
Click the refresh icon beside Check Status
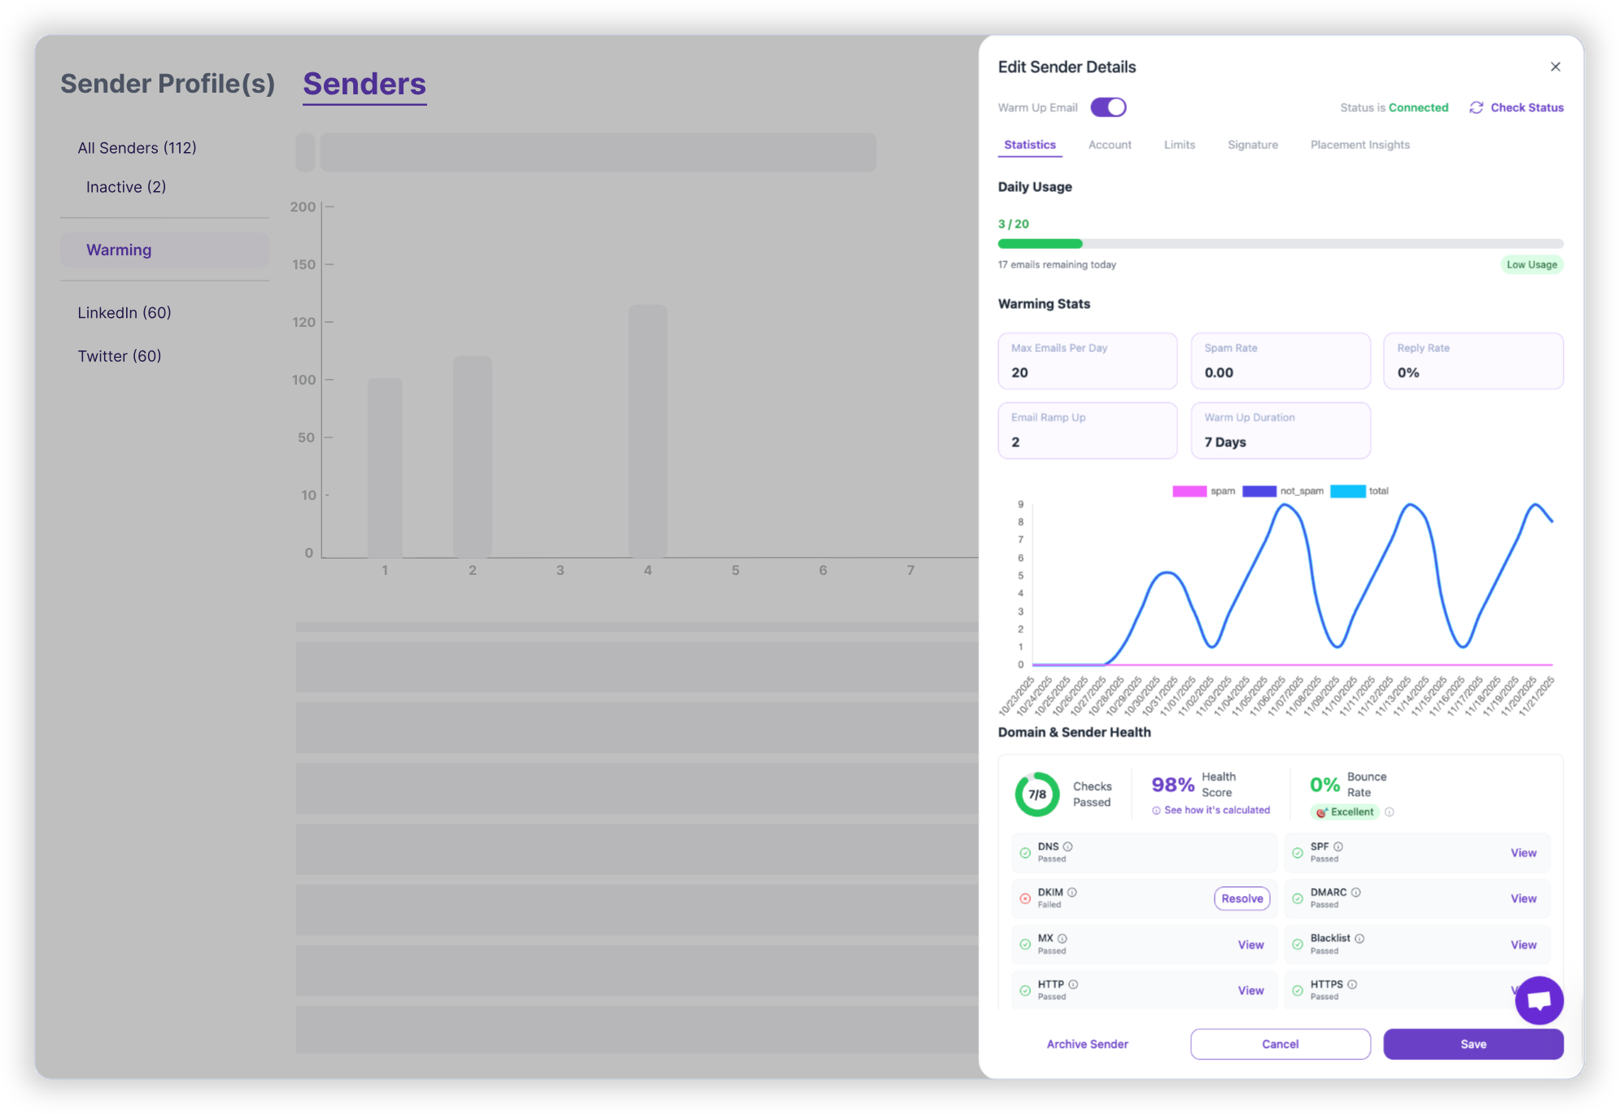pos(1477,107)
